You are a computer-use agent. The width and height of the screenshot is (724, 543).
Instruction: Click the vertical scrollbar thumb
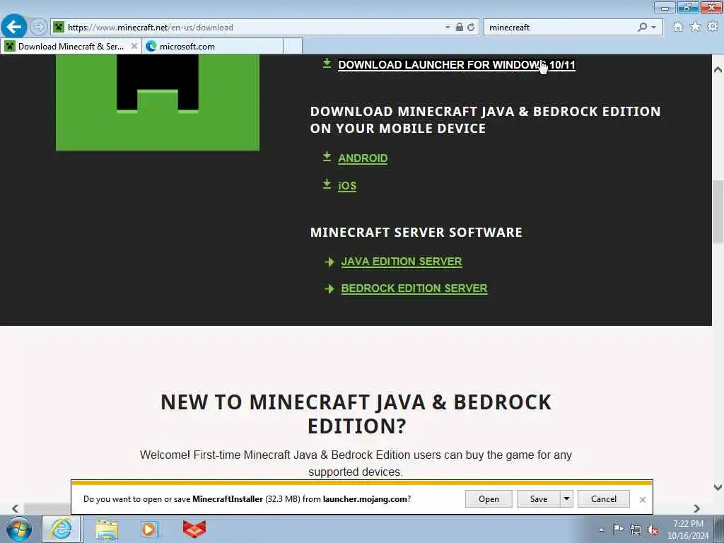point(718,211)
